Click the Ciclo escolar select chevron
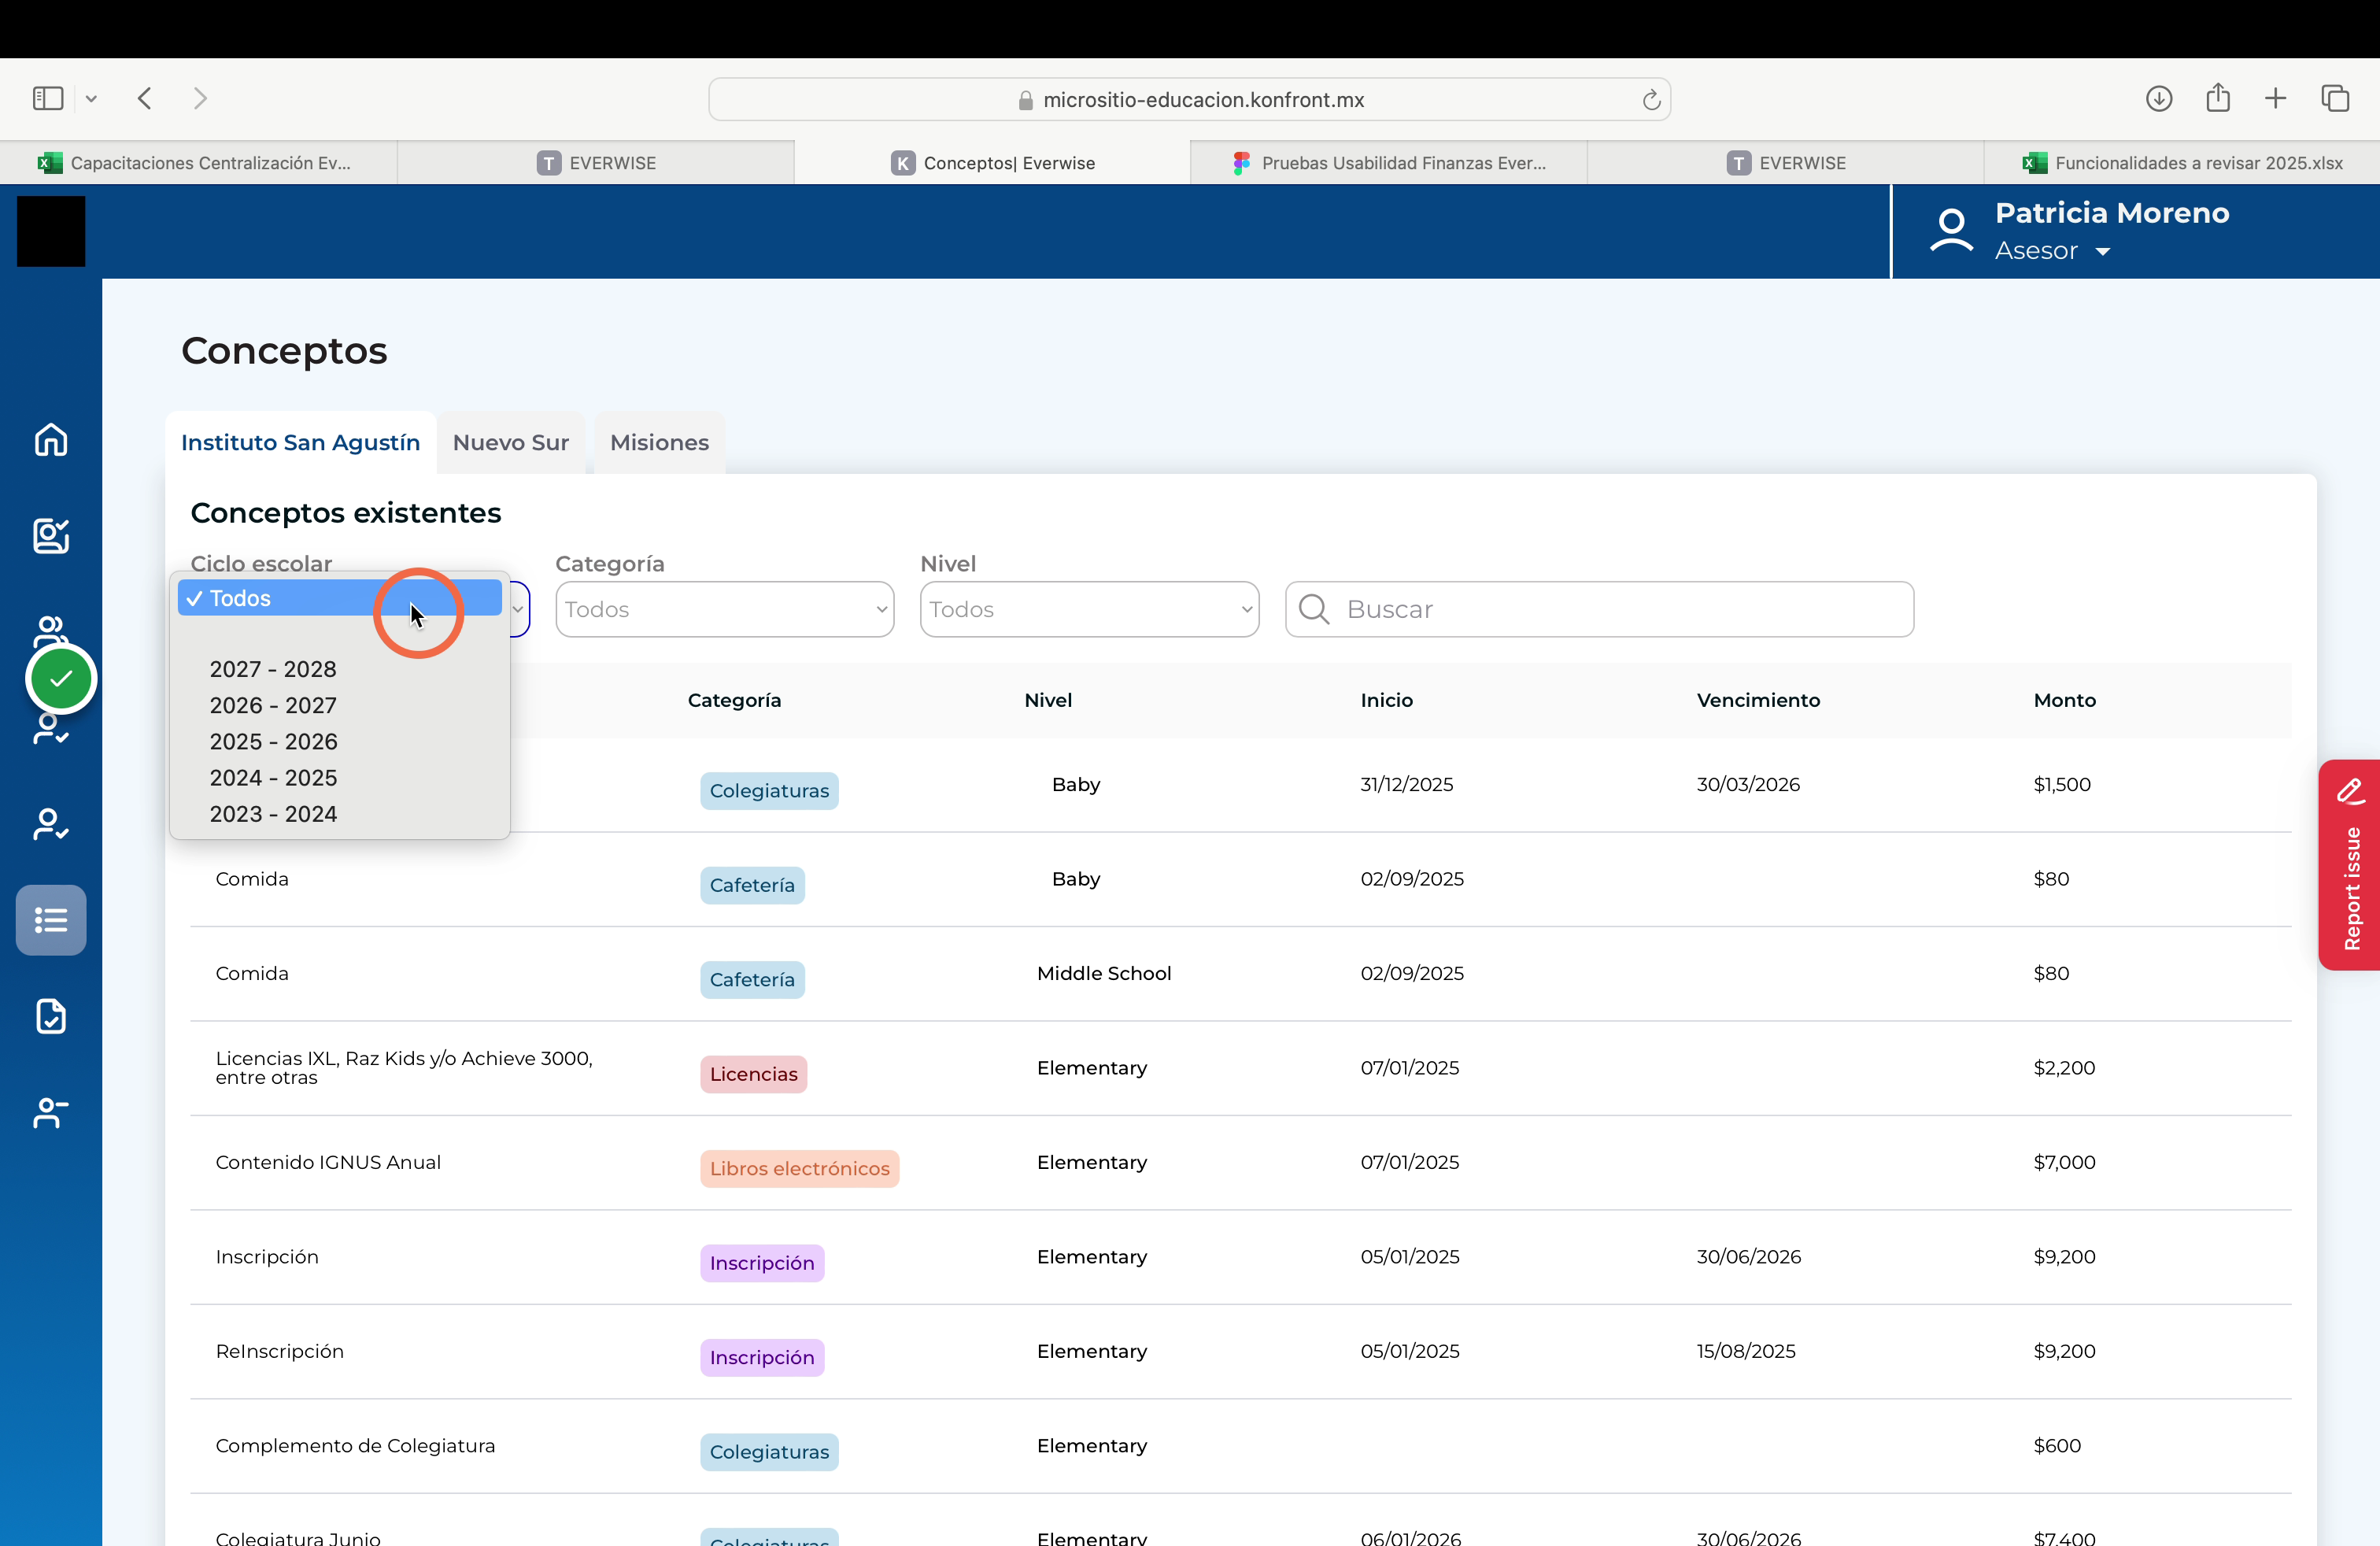 point(518,609)
